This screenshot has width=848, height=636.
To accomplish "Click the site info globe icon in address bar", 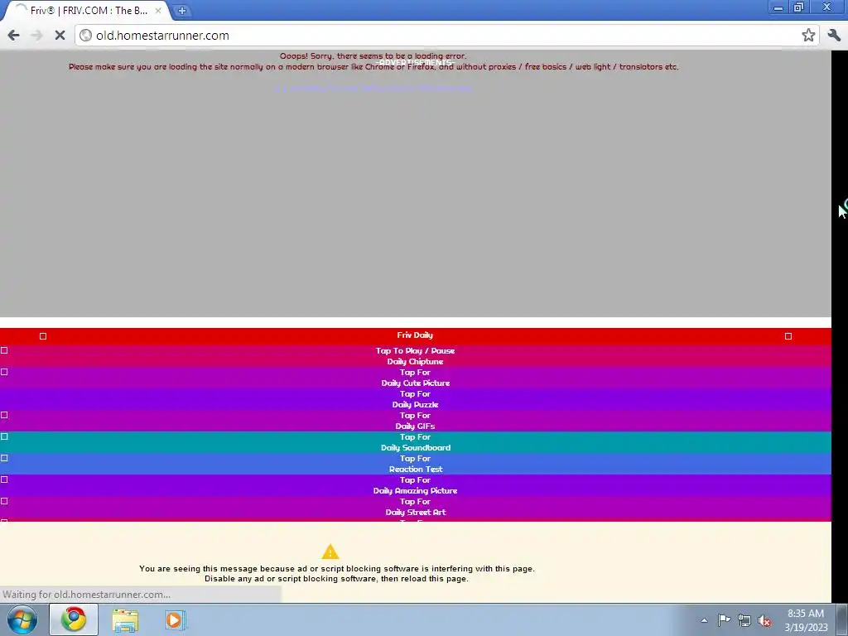I will 85,36.
